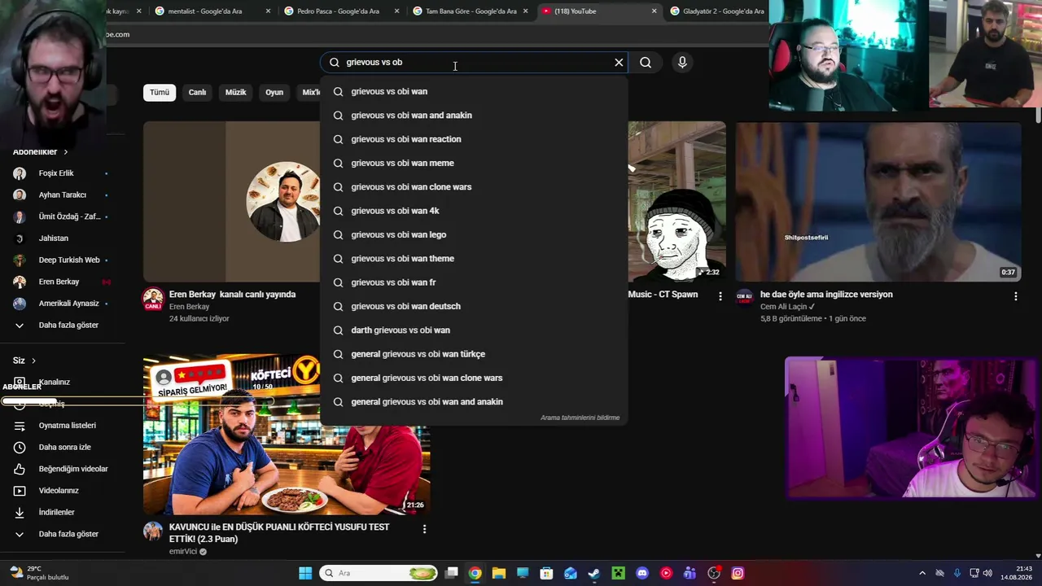
Task: Focus the search field containing 'grievous vs ob'
Action: [x=474, y=62]
